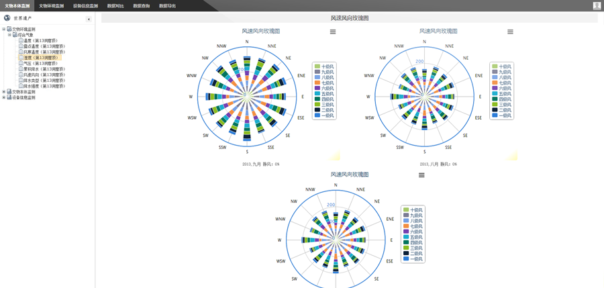Click the document icon beside 降水强度（第13洞窟顶）
604x288 pixels.
(21, 87)
